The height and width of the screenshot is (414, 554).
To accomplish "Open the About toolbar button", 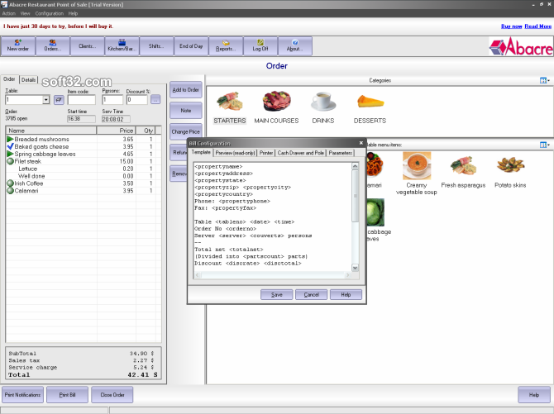I will coord(295,46).
